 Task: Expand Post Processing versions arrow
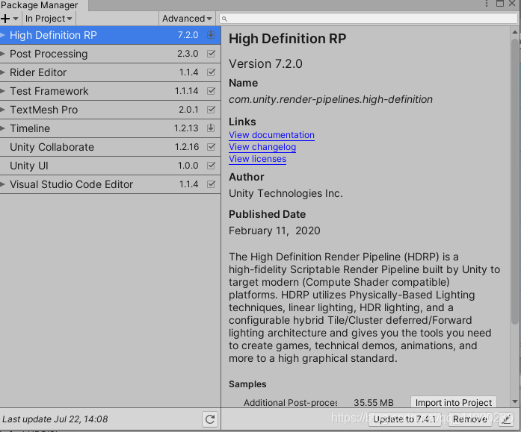tap(3, 54)
